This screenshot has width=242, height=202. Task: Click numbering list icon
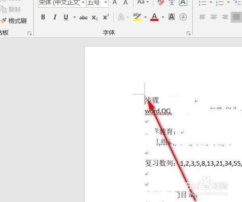[x=220, y=2]
